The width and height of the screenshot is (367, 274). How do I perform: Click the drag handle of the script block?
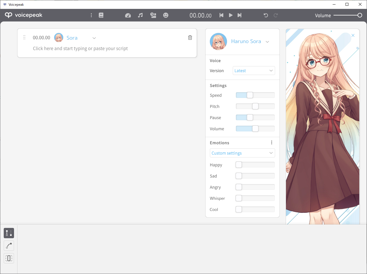click(24, 37)
